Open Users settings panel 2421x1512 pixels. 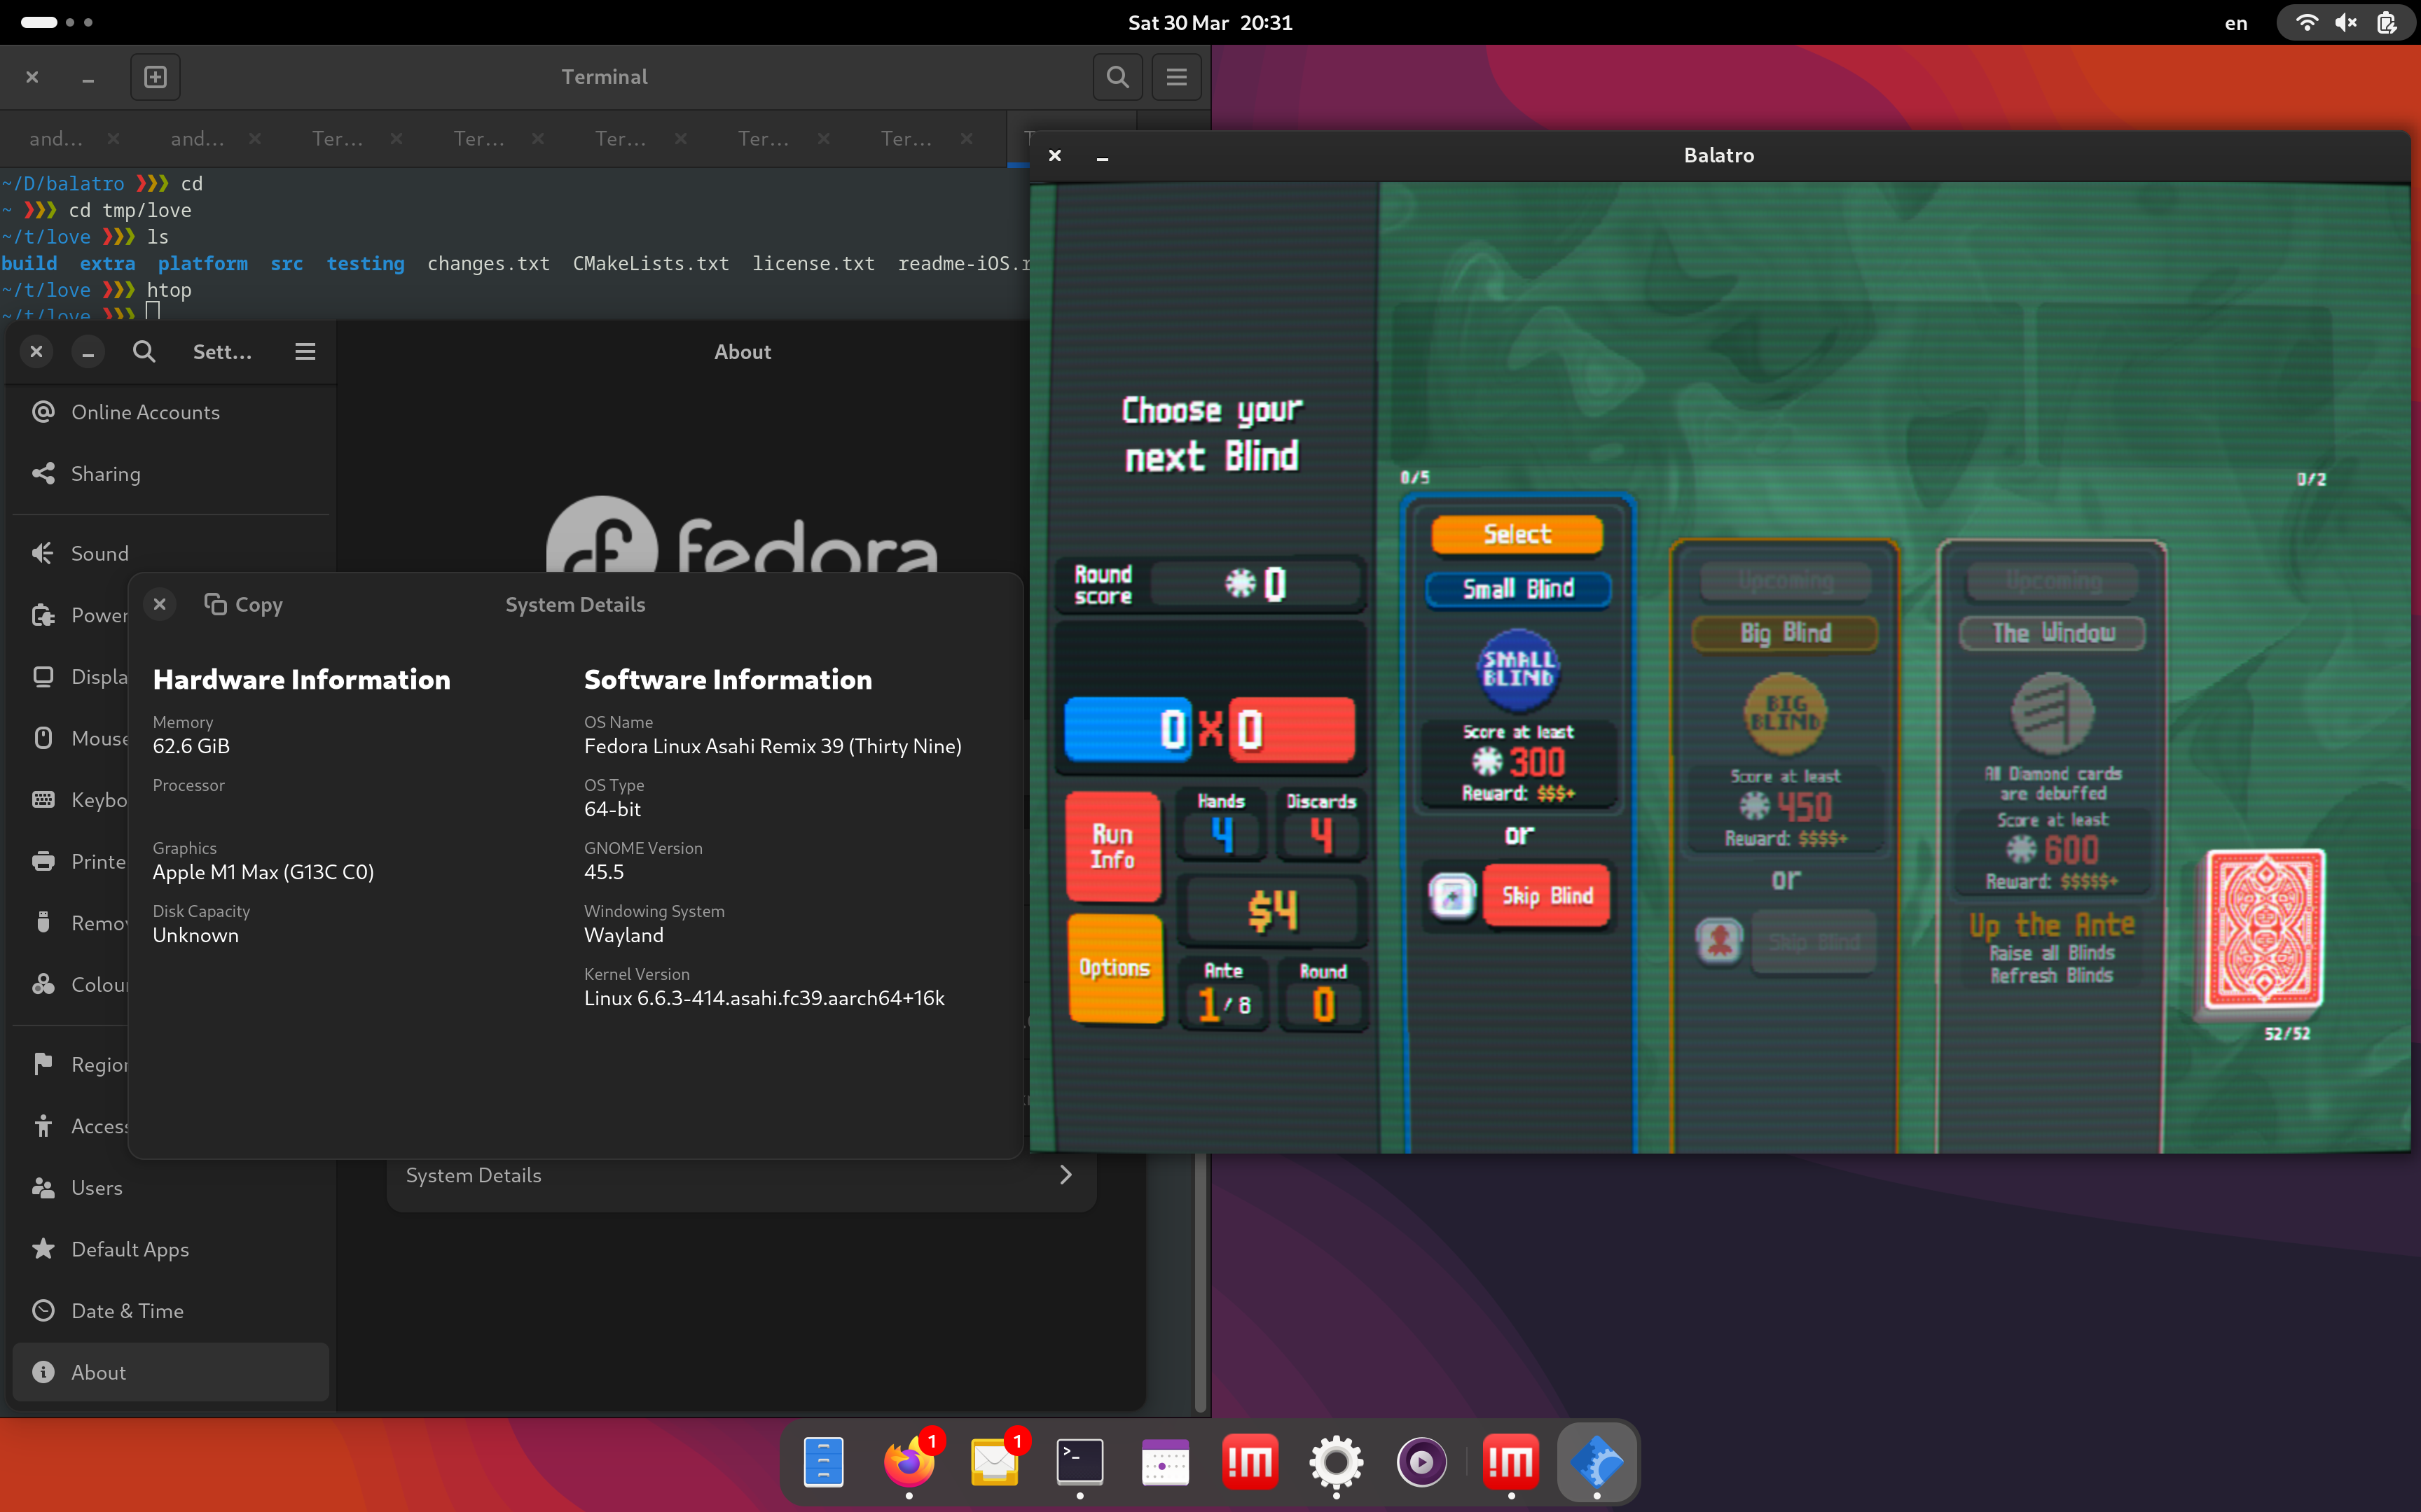[171, 1188]
